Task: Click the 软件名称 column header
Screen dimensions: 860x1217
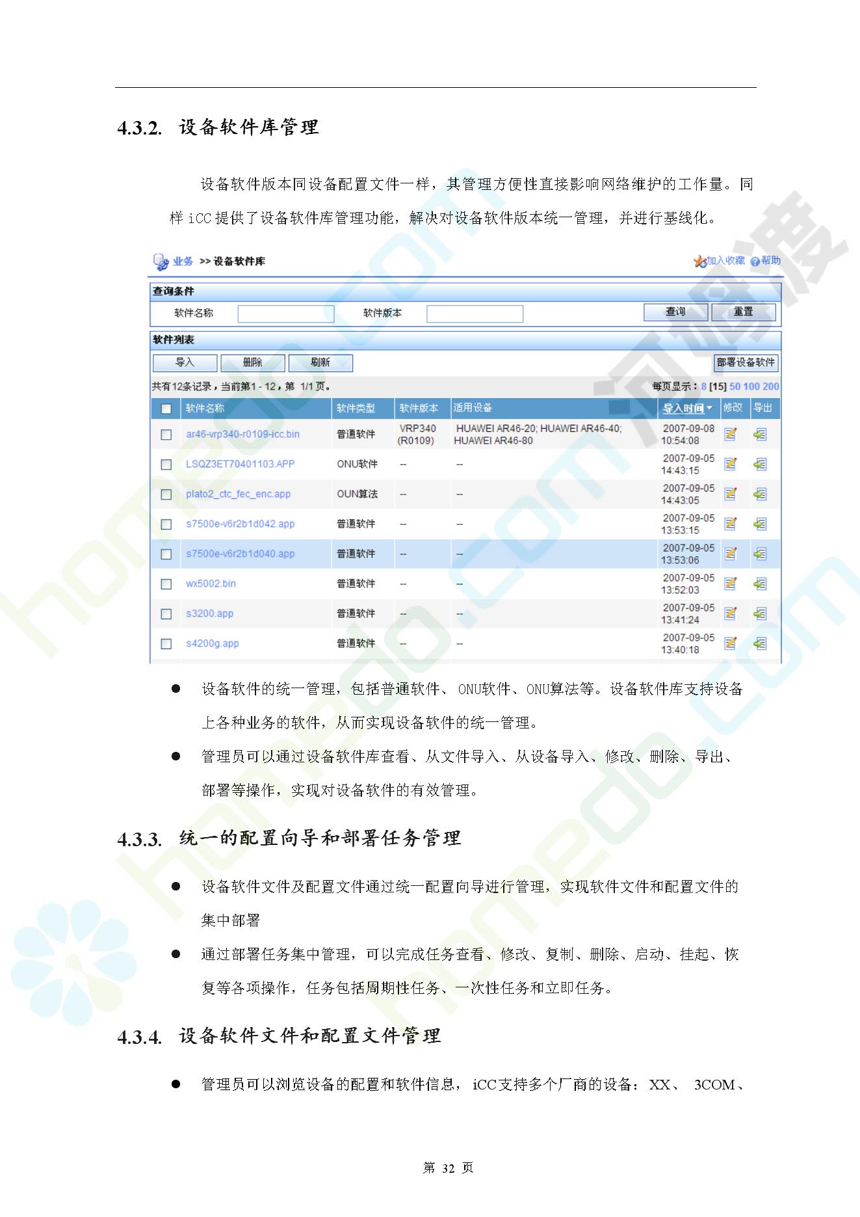Action: [x=205, y=408]
